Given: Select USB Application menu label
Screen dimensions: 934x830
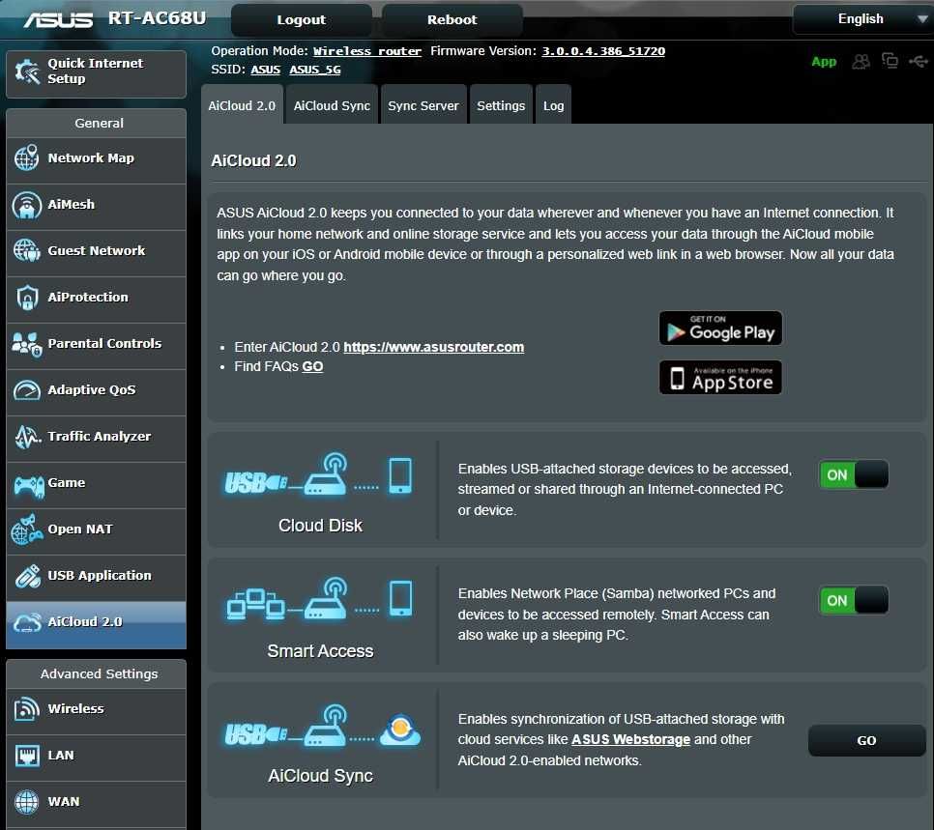Looking at the screenshot, I should (100, 576).
